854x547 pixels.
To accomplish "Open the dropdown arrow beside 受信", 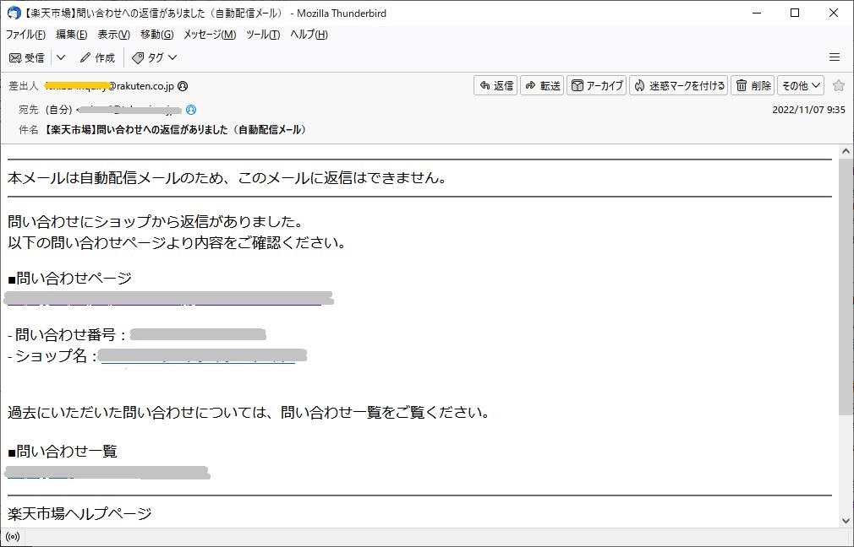I will [x=61, y=57].
